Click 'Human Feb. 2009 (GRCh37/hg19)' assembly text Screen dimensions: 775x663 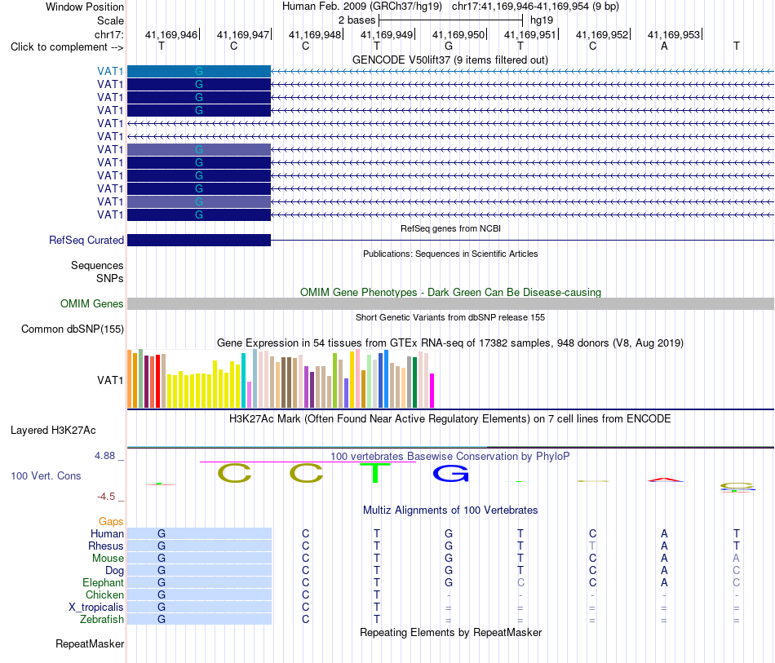click(x=361, y=7)
